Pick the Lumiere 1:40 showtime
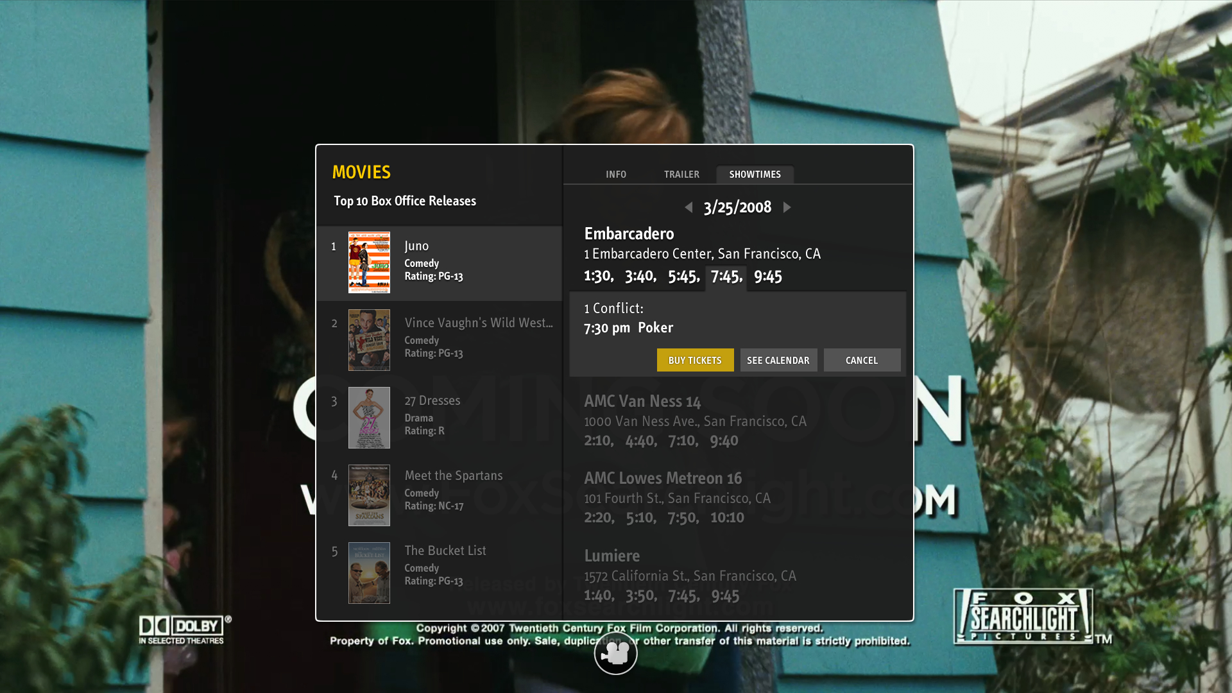Screen dimensions: 1232x693 click(599, 595)
